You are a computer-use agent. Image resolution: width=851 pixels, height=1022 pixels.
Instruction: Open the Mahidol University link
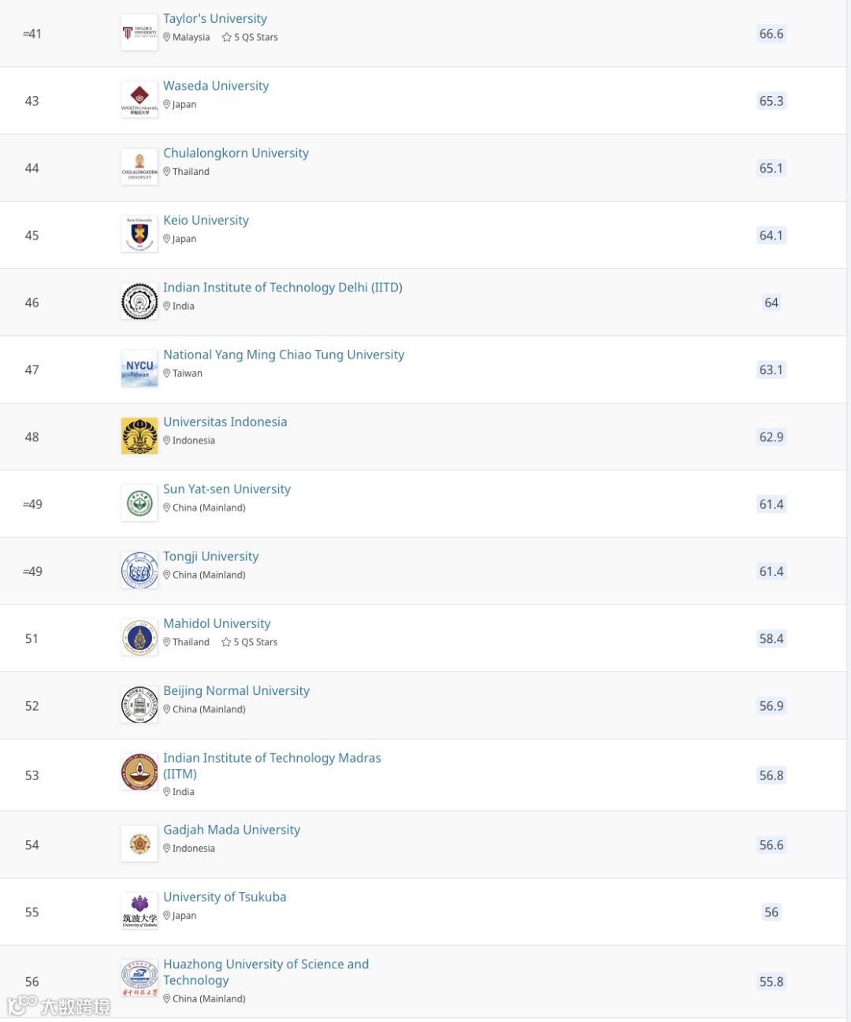(x=217, y=623)
